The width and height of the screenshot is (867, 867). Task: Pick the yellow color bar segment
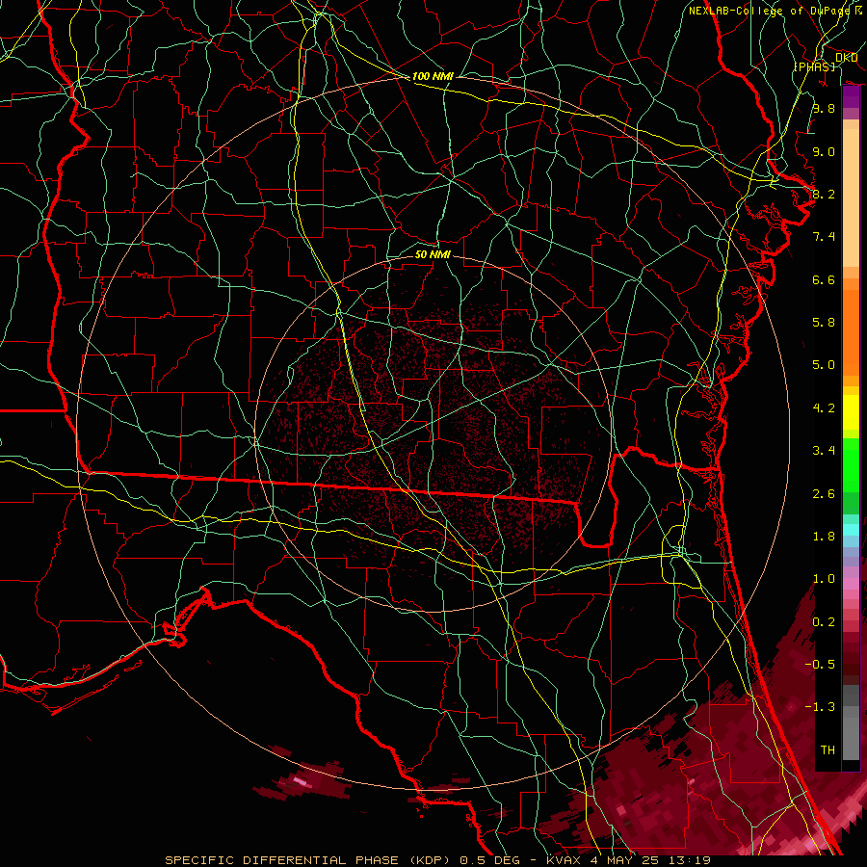(851, 412)
